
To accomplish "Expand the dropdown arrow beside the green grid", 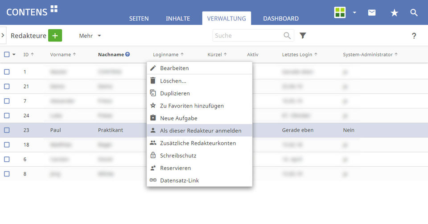I will [354, 12].
